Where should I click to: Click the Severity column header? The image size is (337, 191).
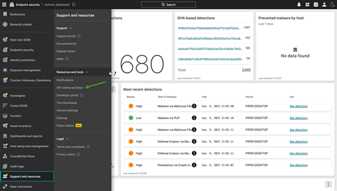click(131, 97)
